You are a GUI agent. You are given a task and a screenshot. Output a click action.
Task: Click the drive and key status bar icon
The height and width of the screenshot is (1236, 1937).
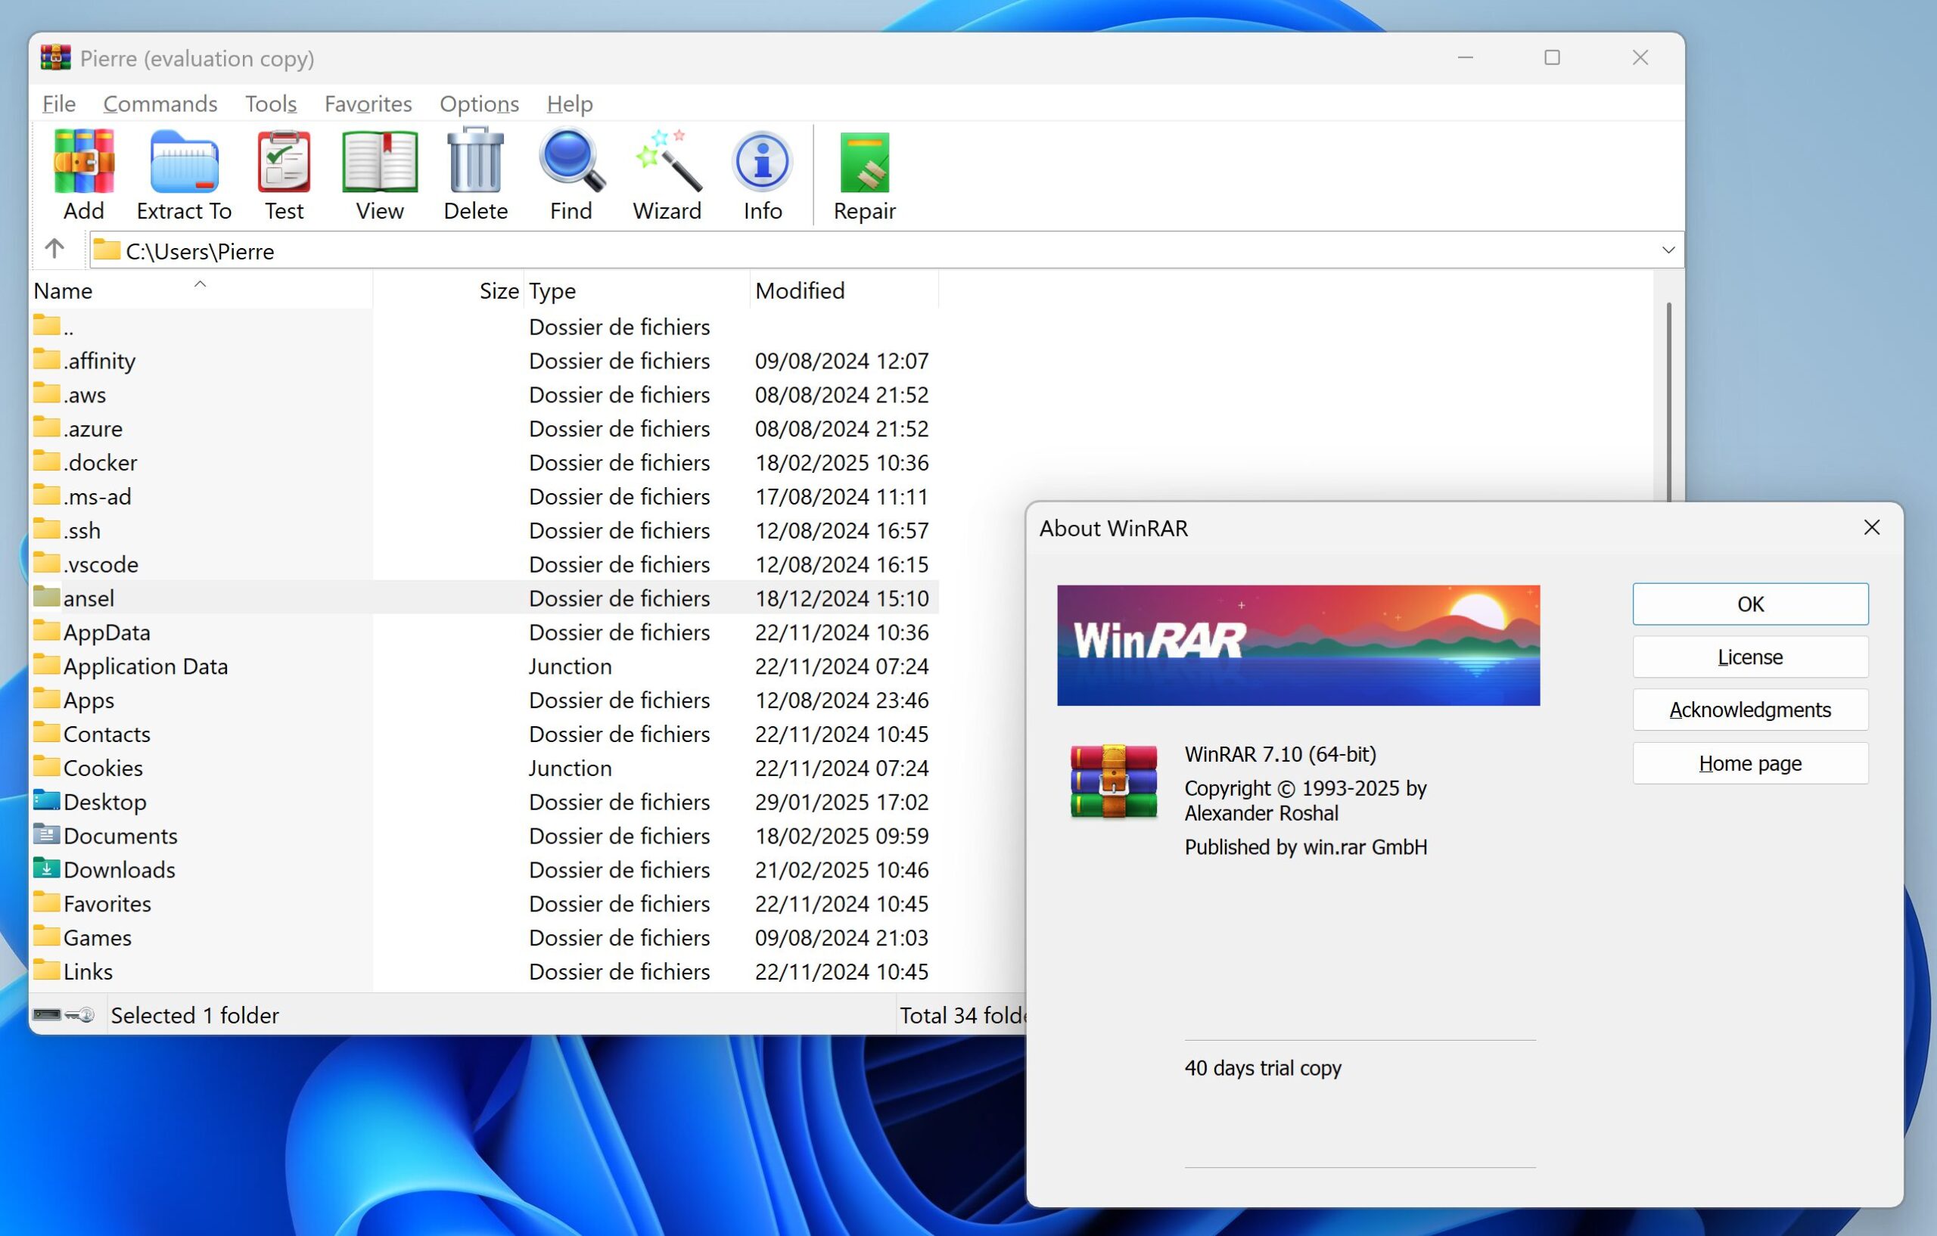[64, 1015]
